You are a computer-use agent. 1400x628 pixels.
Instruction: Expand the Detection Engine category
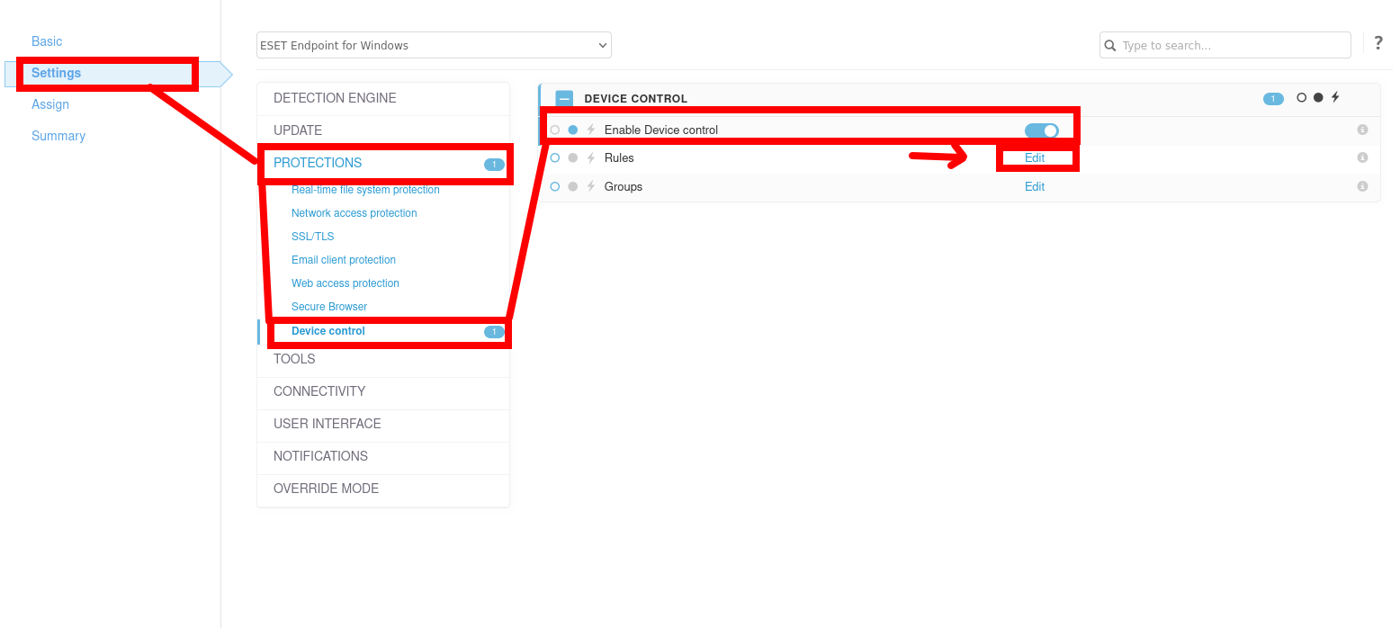pos(335,98)
